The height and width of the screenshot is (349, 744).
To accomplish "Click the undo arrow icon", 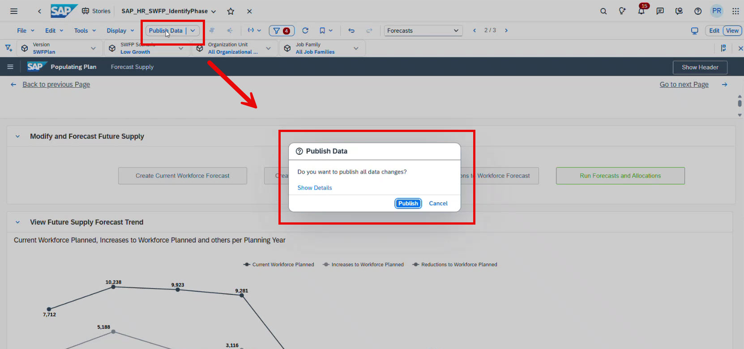I will tap(351, 30).
